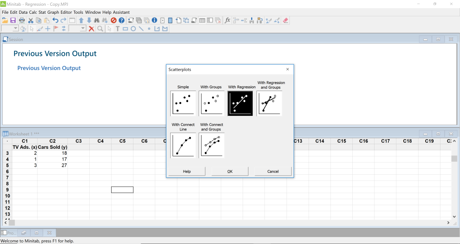Click the Open Project folder icon
The image size is (460, 244).
pyautogui.click(x=5, y=20)
